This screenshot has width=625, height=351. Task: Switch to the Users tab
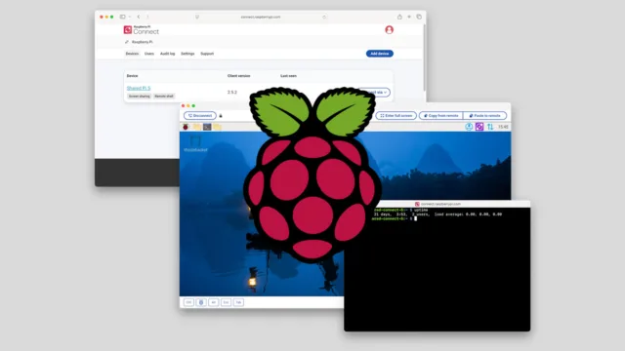(x=149, y=54)
